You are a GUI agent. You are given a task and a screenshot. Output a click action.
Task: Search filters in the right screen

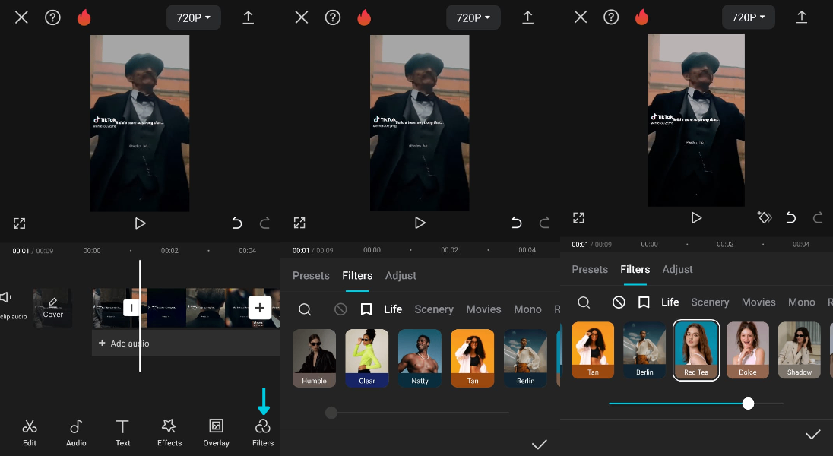point(584,302)
